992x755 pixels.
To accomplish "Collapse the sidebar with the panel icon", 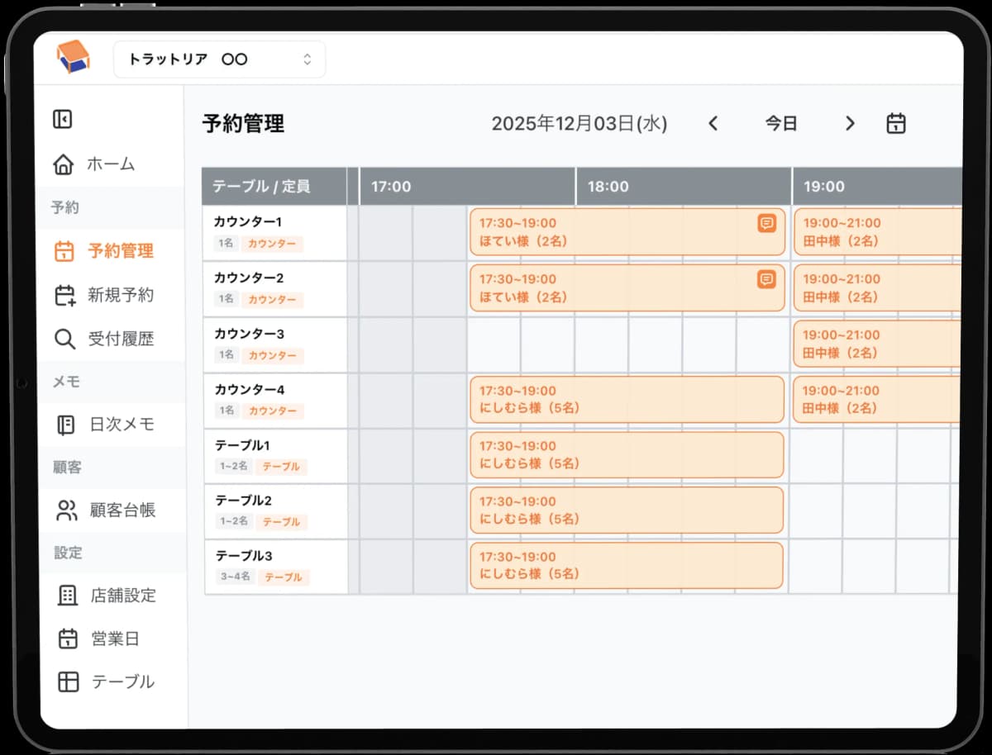I will (x=62, y=119).
